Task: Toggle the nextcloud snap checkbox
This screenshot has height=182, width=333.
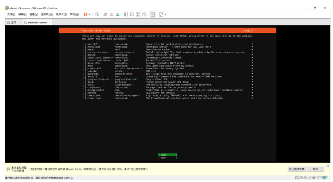Action: pos(84,47)
